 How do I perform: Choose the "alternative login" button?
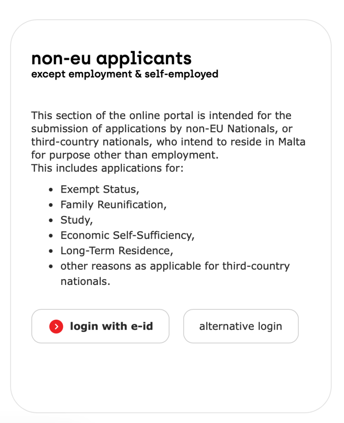click(x=241, y=326)
